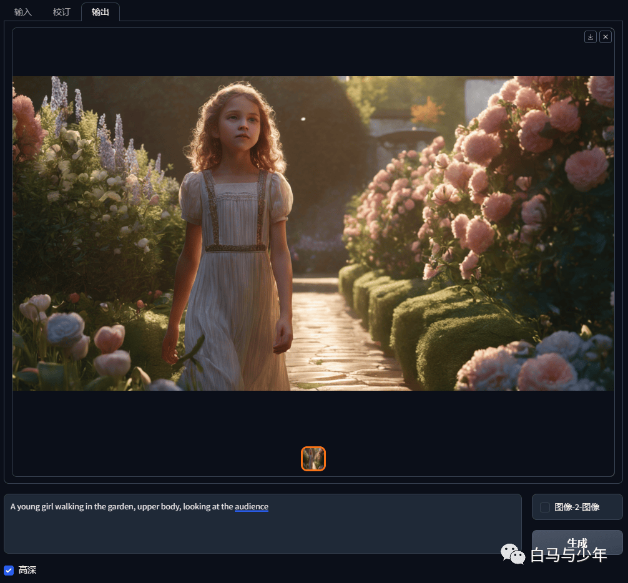Click the 高深 label text
The image size is (628, 583).
click(x=27, y=570)
